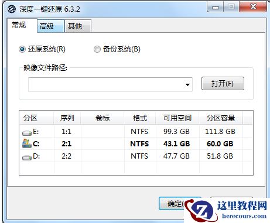Click the D: drive disk icon
The image size is (270, 223).
point(27,157)
